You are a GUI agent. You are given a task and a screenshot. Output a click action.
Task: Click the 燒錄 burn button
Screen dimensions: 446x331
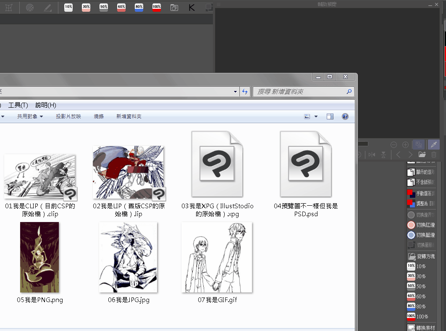(99, 116)
